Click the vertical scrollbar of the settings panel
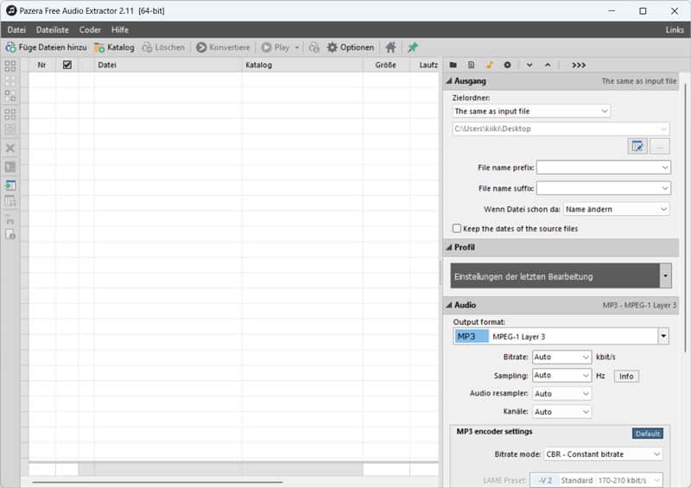 pyautogui.click(x=685, y=219)
